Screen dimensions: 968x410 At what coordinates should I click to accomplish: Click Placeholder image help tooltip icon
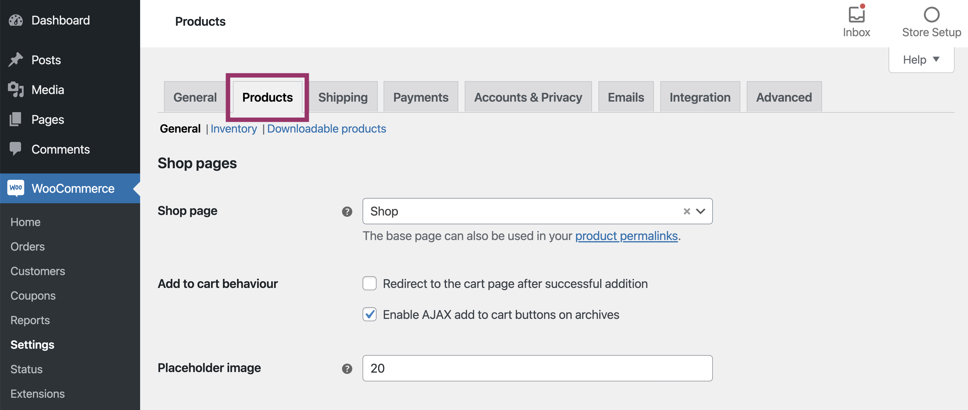pos(347,369)
